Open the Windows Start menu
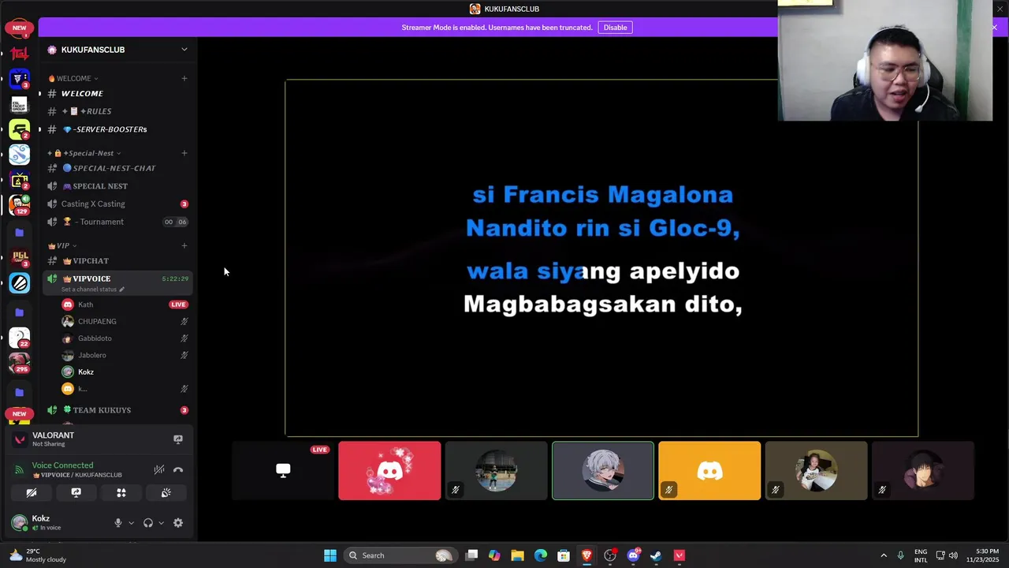Screen dimensions: 1009x568 [330, 555]
